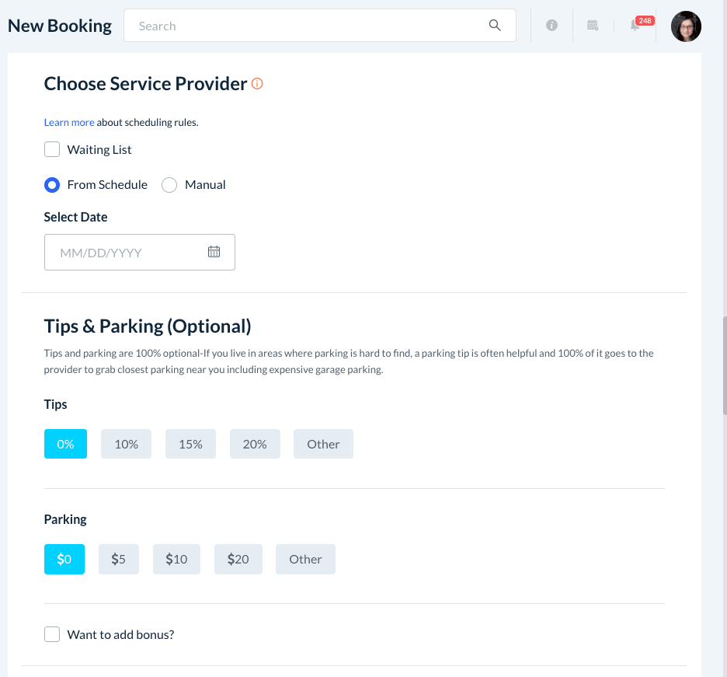Follow the Learn more link

(x=69, y=122)
